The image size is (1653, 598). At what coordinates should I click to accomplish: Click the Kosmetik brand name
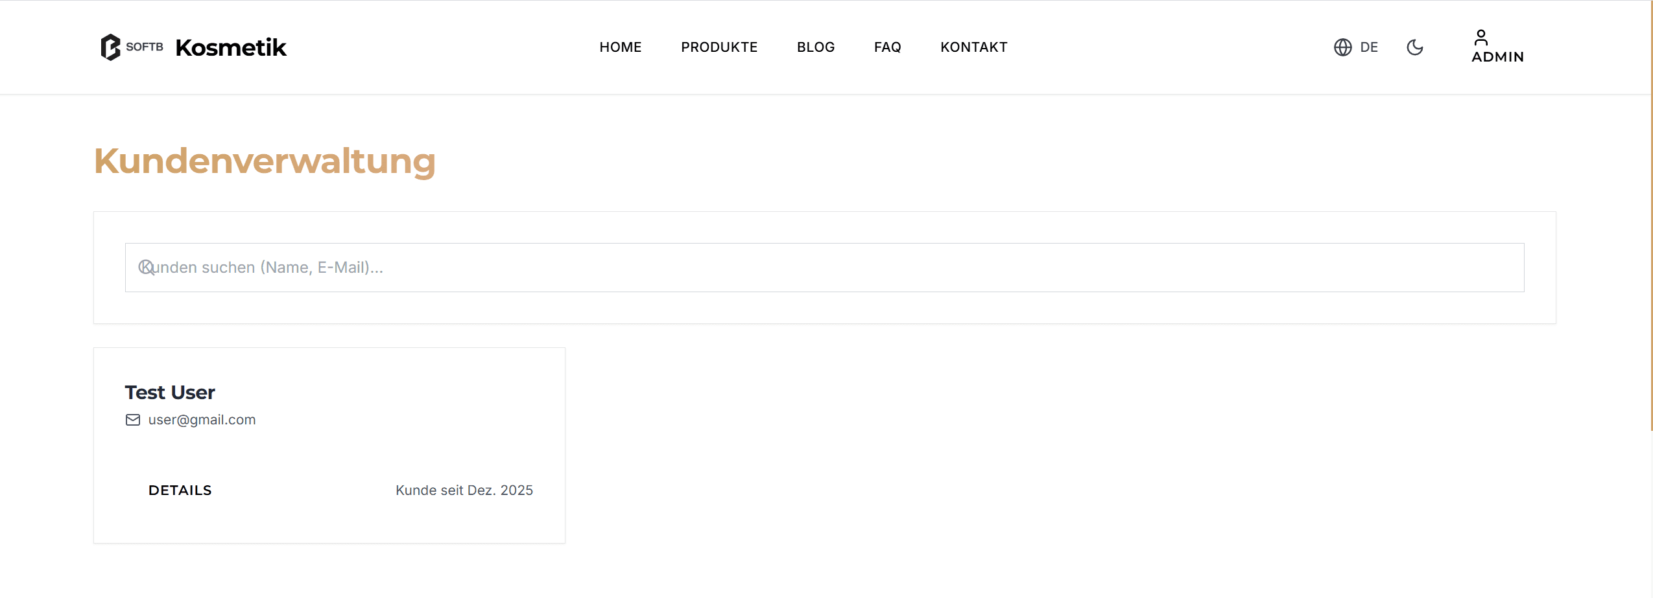pos(230,47)
